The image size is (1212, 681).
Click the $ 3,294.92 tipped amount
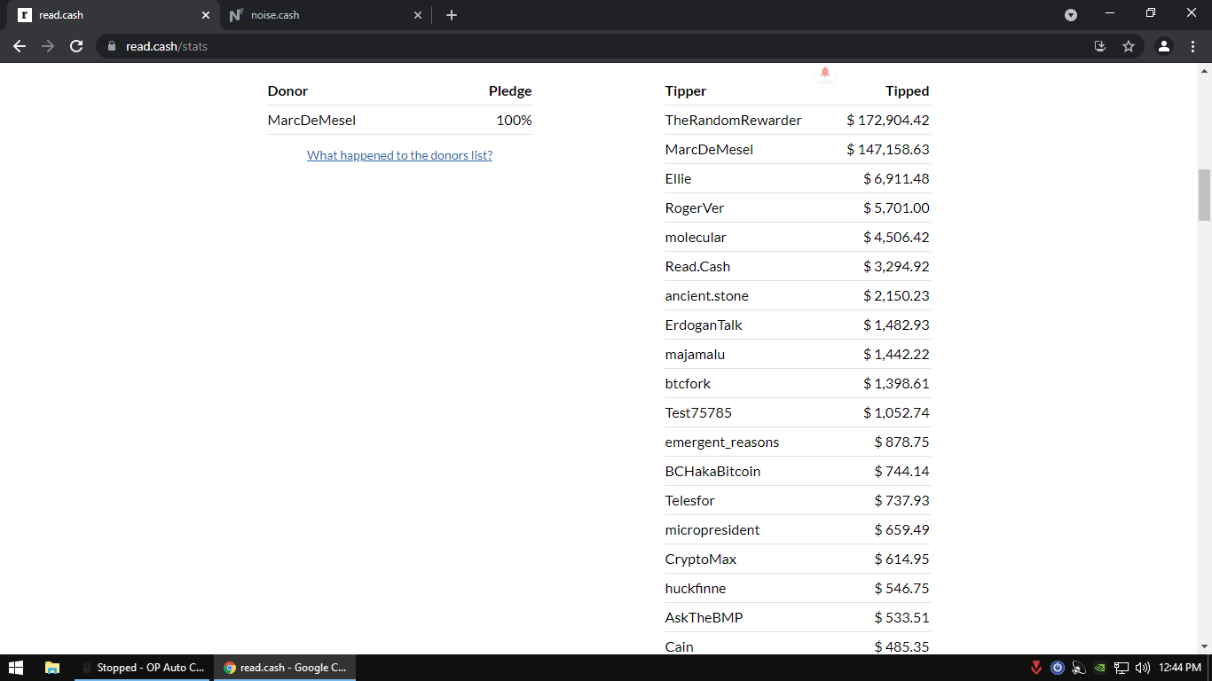point(896,267)
